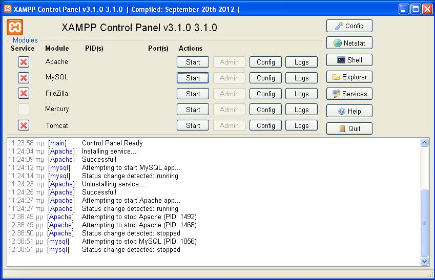Open Mercury Config menu
The height and width of the screenshot is (280, 435).
265,110
